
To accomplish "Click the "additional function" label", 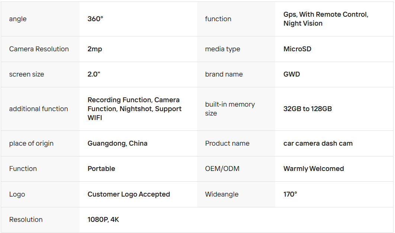I will pyautogui.click(x=39, y=109).
